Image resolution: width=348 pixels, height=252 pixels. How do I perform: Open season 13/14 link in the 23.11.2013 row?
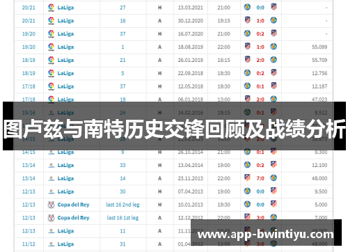[29, 178]
